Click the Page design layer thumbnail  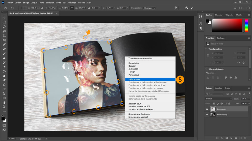pos(213,109)
